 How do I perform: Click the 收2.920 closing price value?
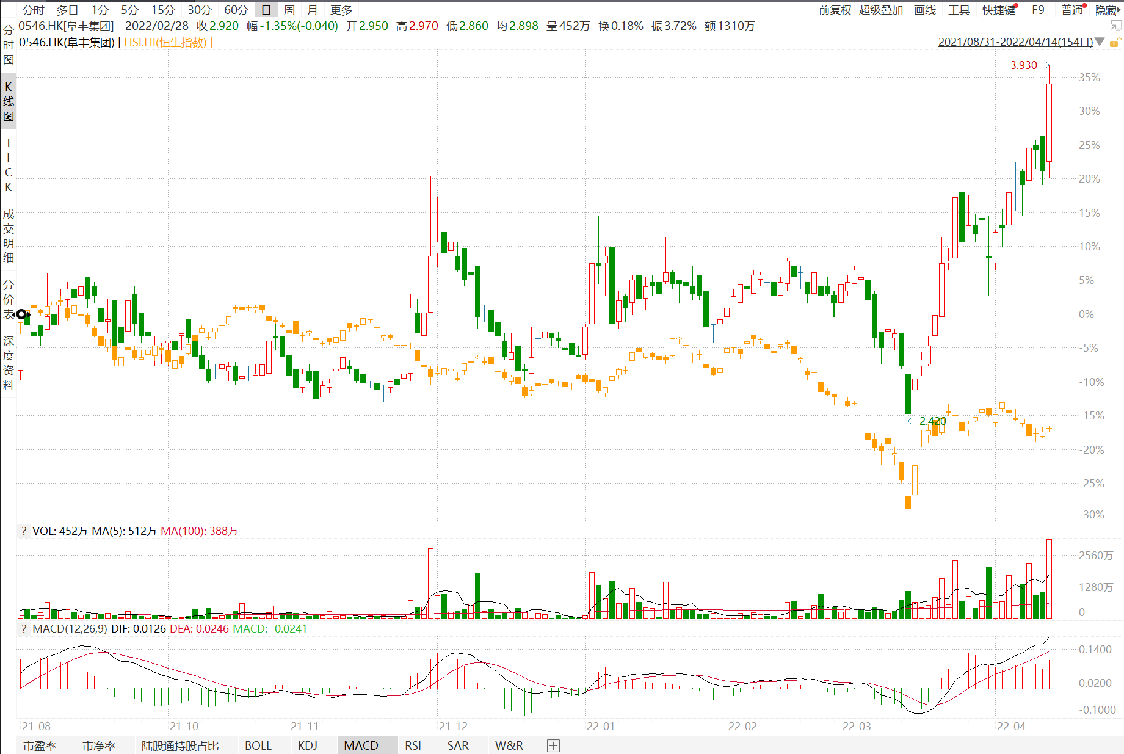pyautogui.click(x=218, y=26)
